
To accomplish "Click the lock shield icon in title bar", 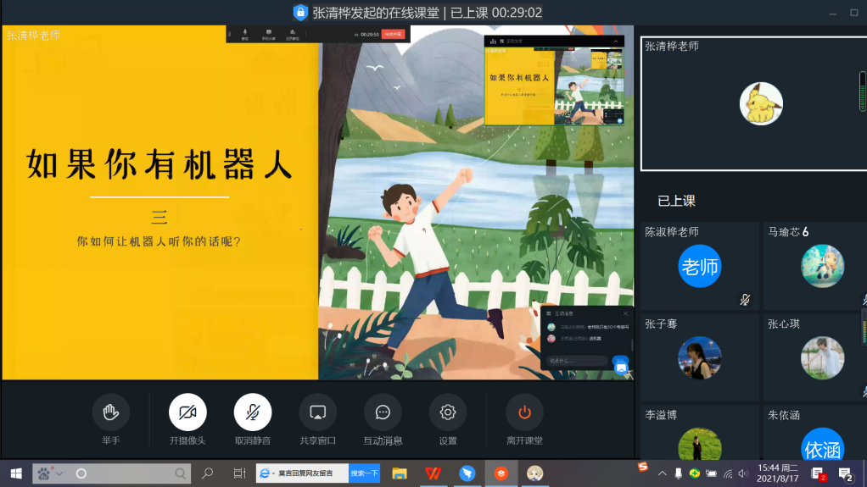I will [299, 13].
